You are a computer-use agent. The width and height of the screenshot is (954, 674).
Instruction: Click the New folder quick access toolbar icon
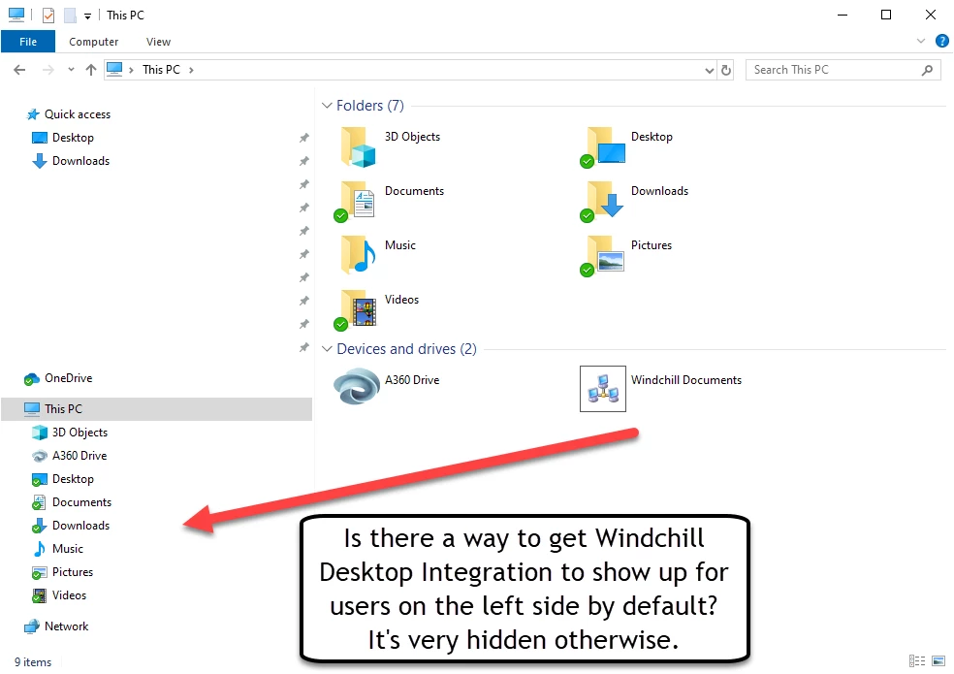tap(70, 16)
